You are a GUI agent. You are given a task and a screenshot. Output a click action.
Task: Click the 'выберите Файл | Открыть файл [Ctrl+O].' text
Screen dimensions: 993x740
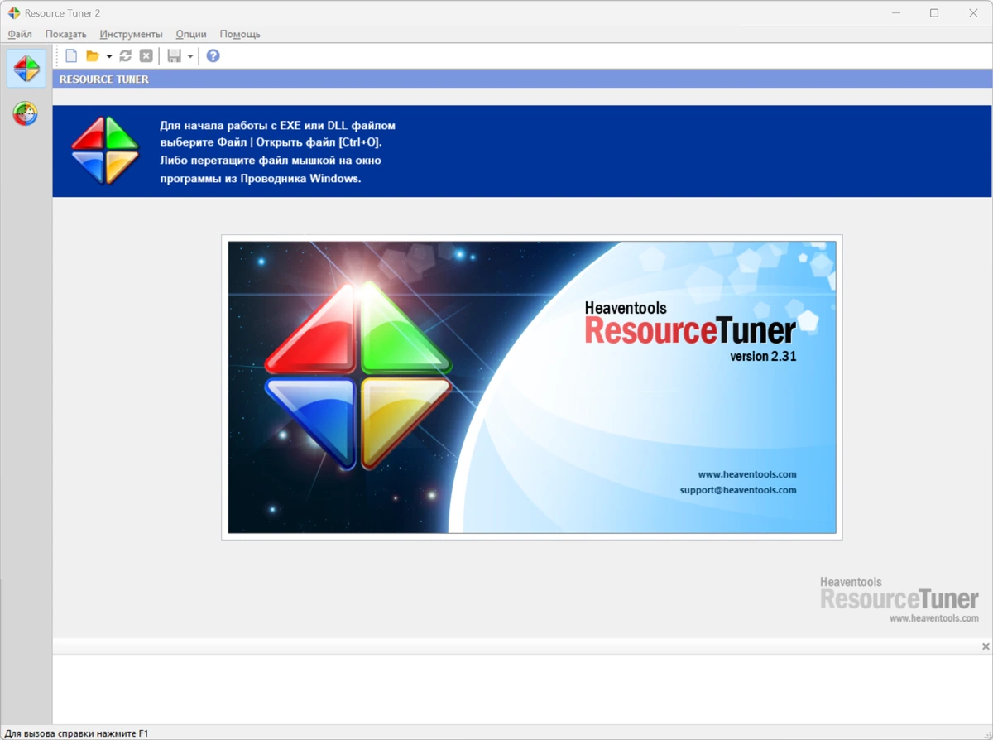271,142
